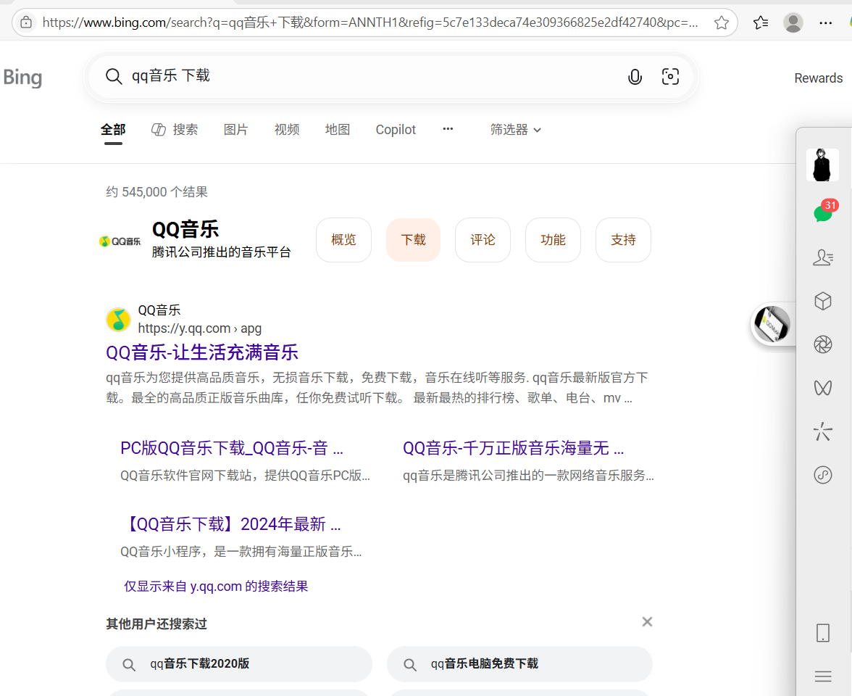
Task: Open the butterfly icon in sidebar
Action: click(823, 388)
